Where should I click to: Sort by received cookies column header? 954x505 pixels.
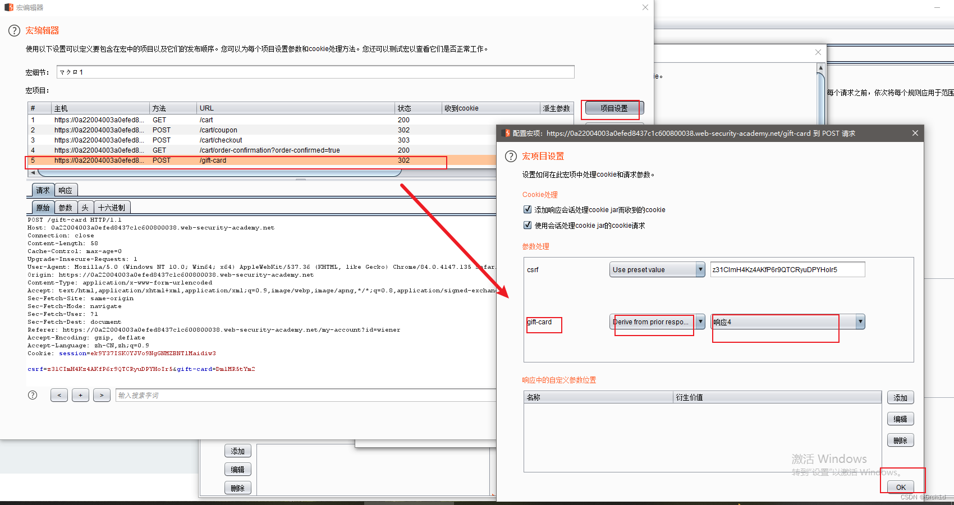pyautogui.click(x=490, y=108)
